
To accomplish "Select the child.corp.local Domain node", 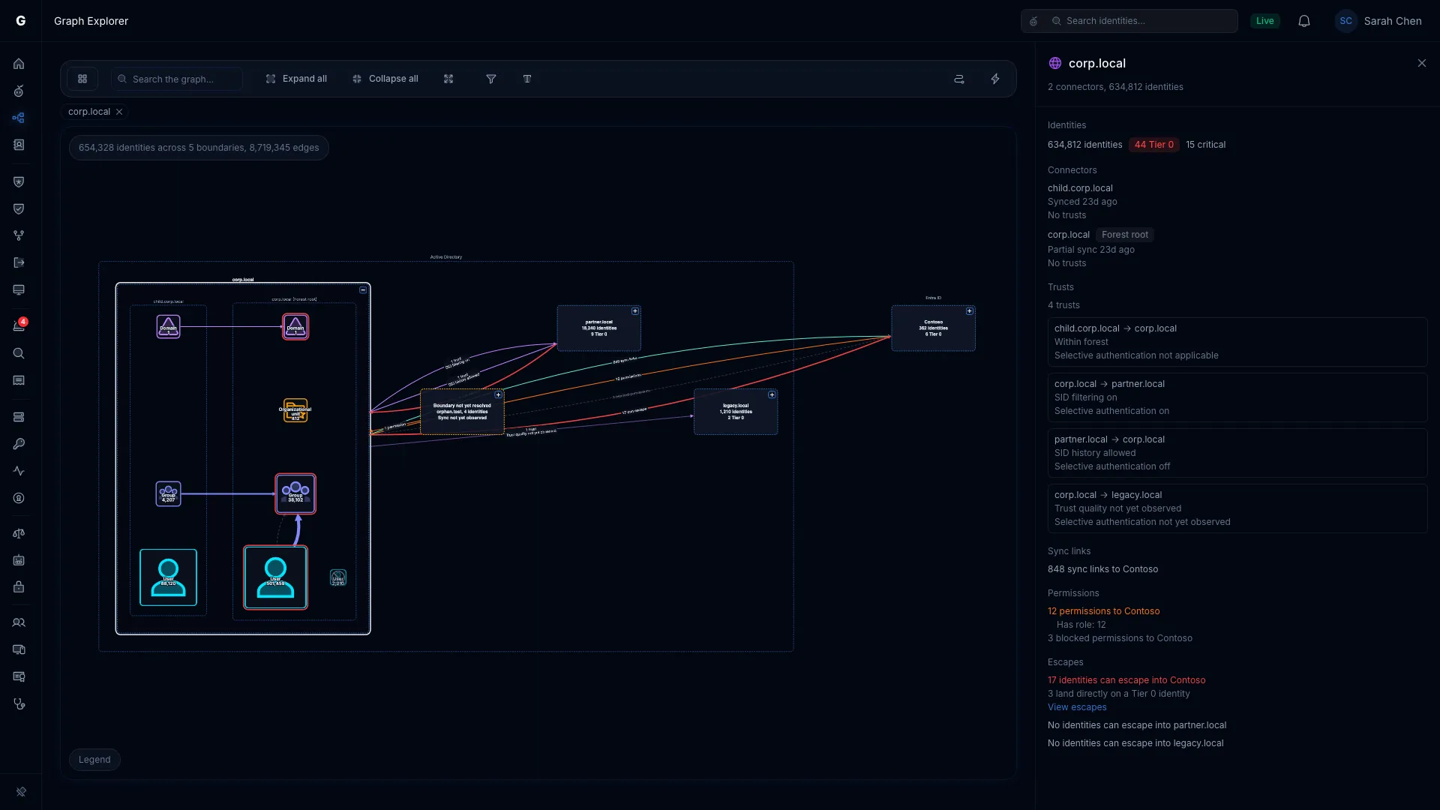I will tap(168, 326).
